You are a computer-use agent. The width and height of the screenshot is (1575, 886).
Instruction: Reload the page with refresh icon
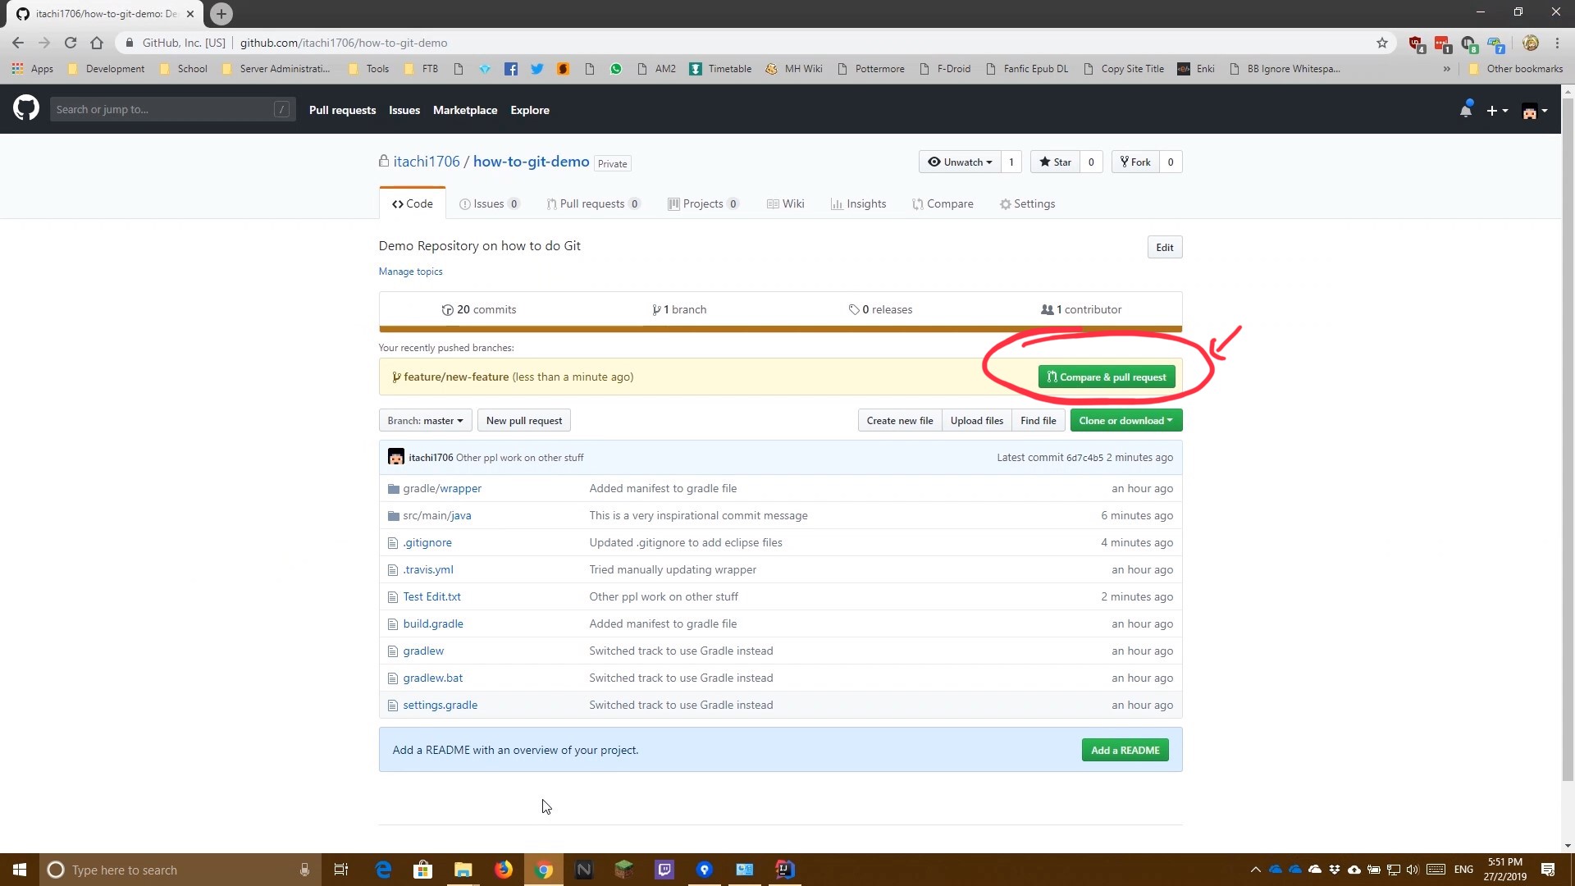tap(71, 43)
